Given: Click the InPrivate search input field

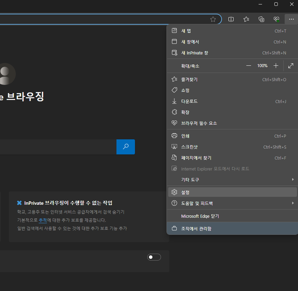Looking at the screenshot, I should [58, 147].
